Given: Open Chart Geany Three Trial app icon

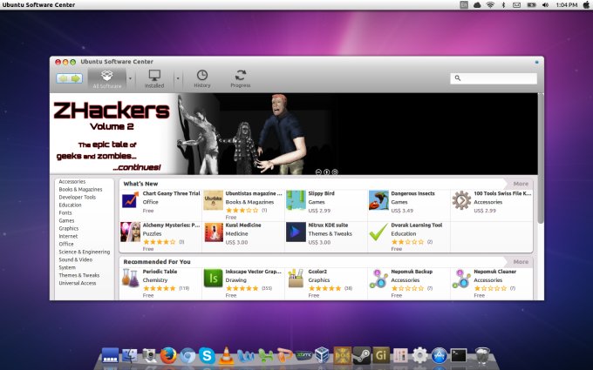Looking at the screenshot, I should click(x=130, y=200).
